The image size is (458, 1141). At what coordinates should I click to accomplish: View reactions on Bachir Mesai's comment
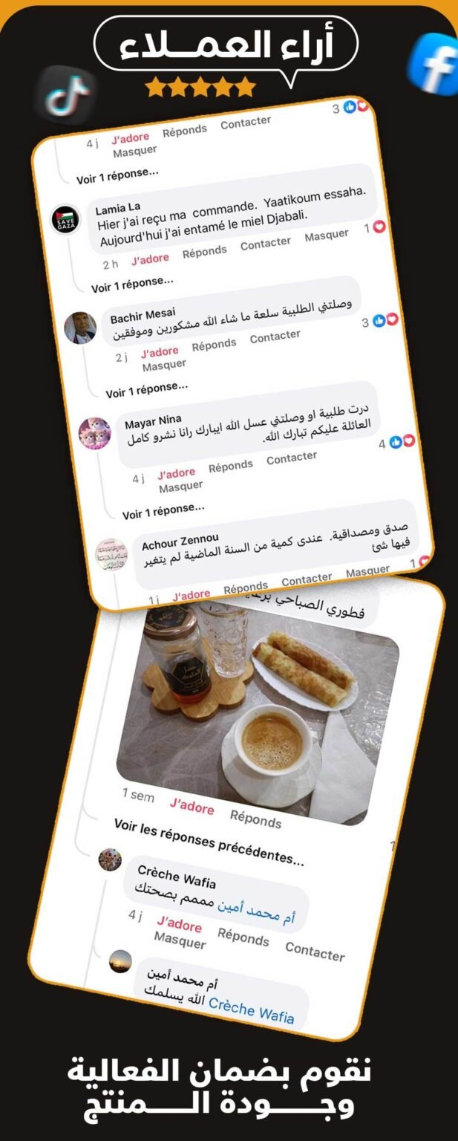coord(385,320)
